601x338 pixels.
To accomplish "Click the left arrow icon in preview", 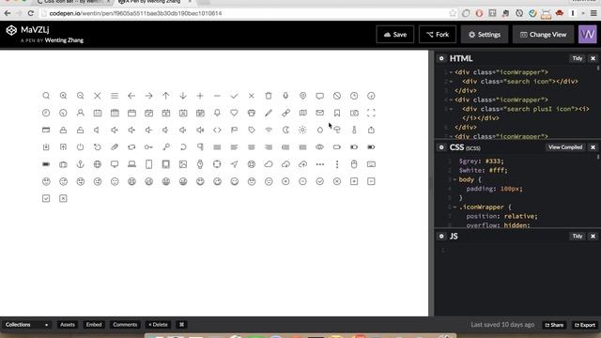I will pyautogui.click(x=131, y=96).
